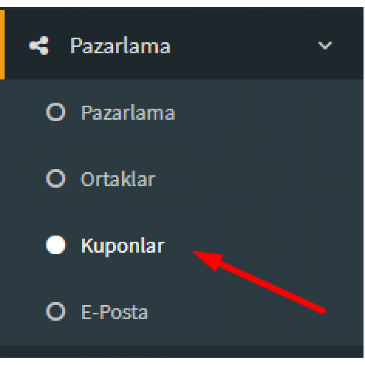Click the word Kuponlar in bold white
Viewport: 365px width, 365px height.
pos(124,246)
